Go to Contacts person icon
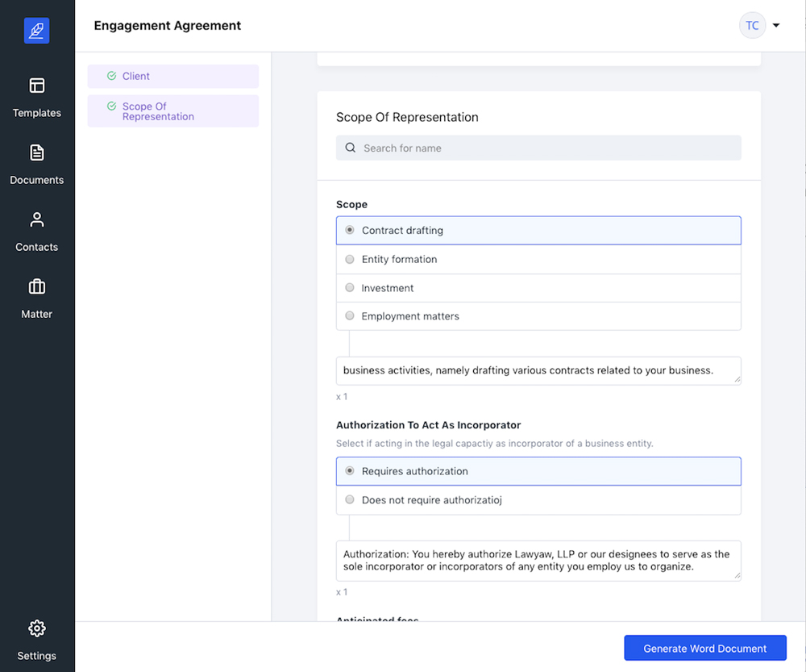Image resolution: width=806 pixels, height=672 pixels. [37, 219]
